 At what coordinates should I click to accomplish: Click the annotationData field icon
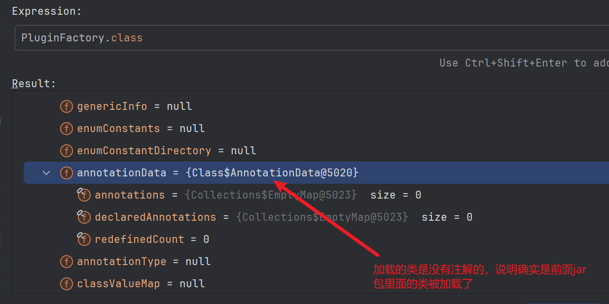click(x=66, y=173)
